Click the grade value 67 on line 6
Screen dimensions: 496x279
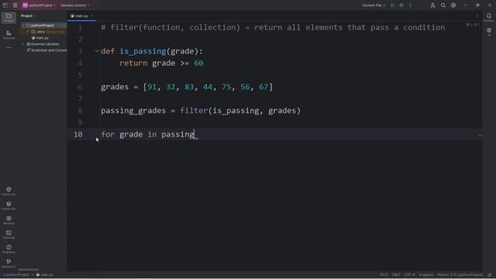tap(263, 87)
